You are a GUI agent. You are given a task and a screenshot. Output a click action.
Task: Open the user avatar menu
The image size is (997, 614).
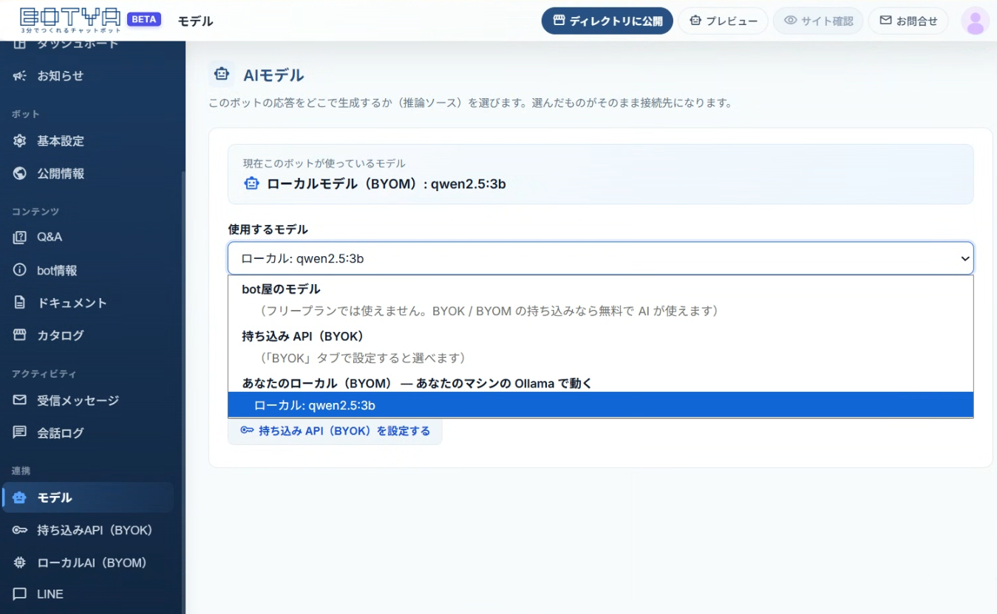976,21
